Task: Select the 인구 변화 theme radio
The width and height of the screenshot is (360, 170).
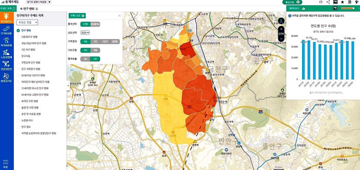Action: pos(18,30)
